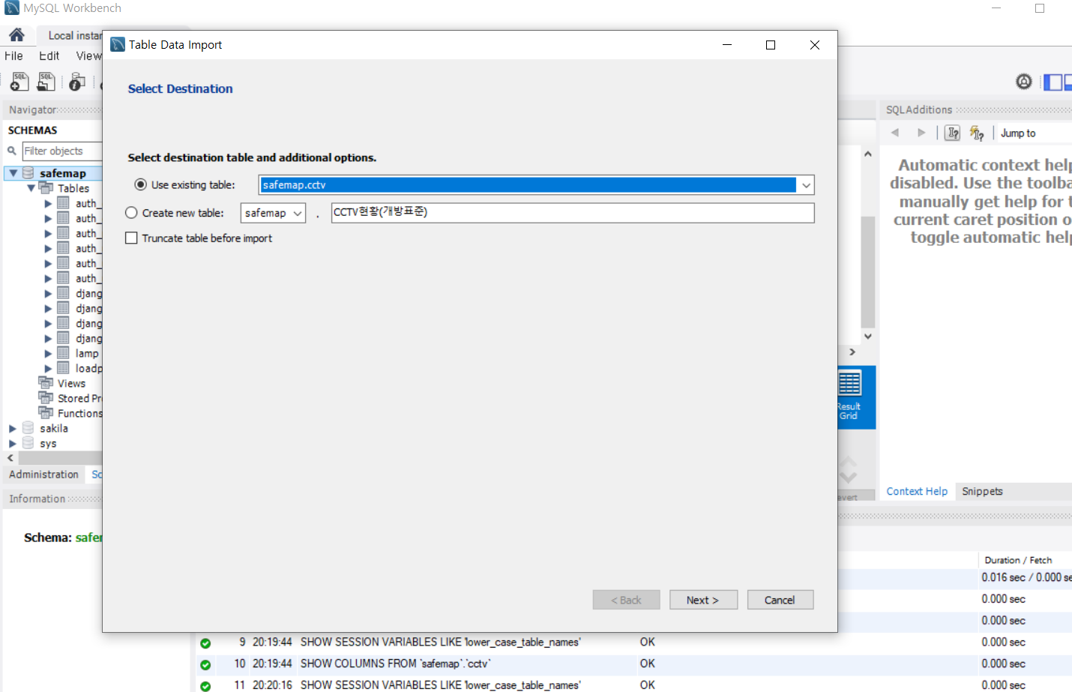
Task: Enable Truncate table before import
Action: (x=131, y=238)
